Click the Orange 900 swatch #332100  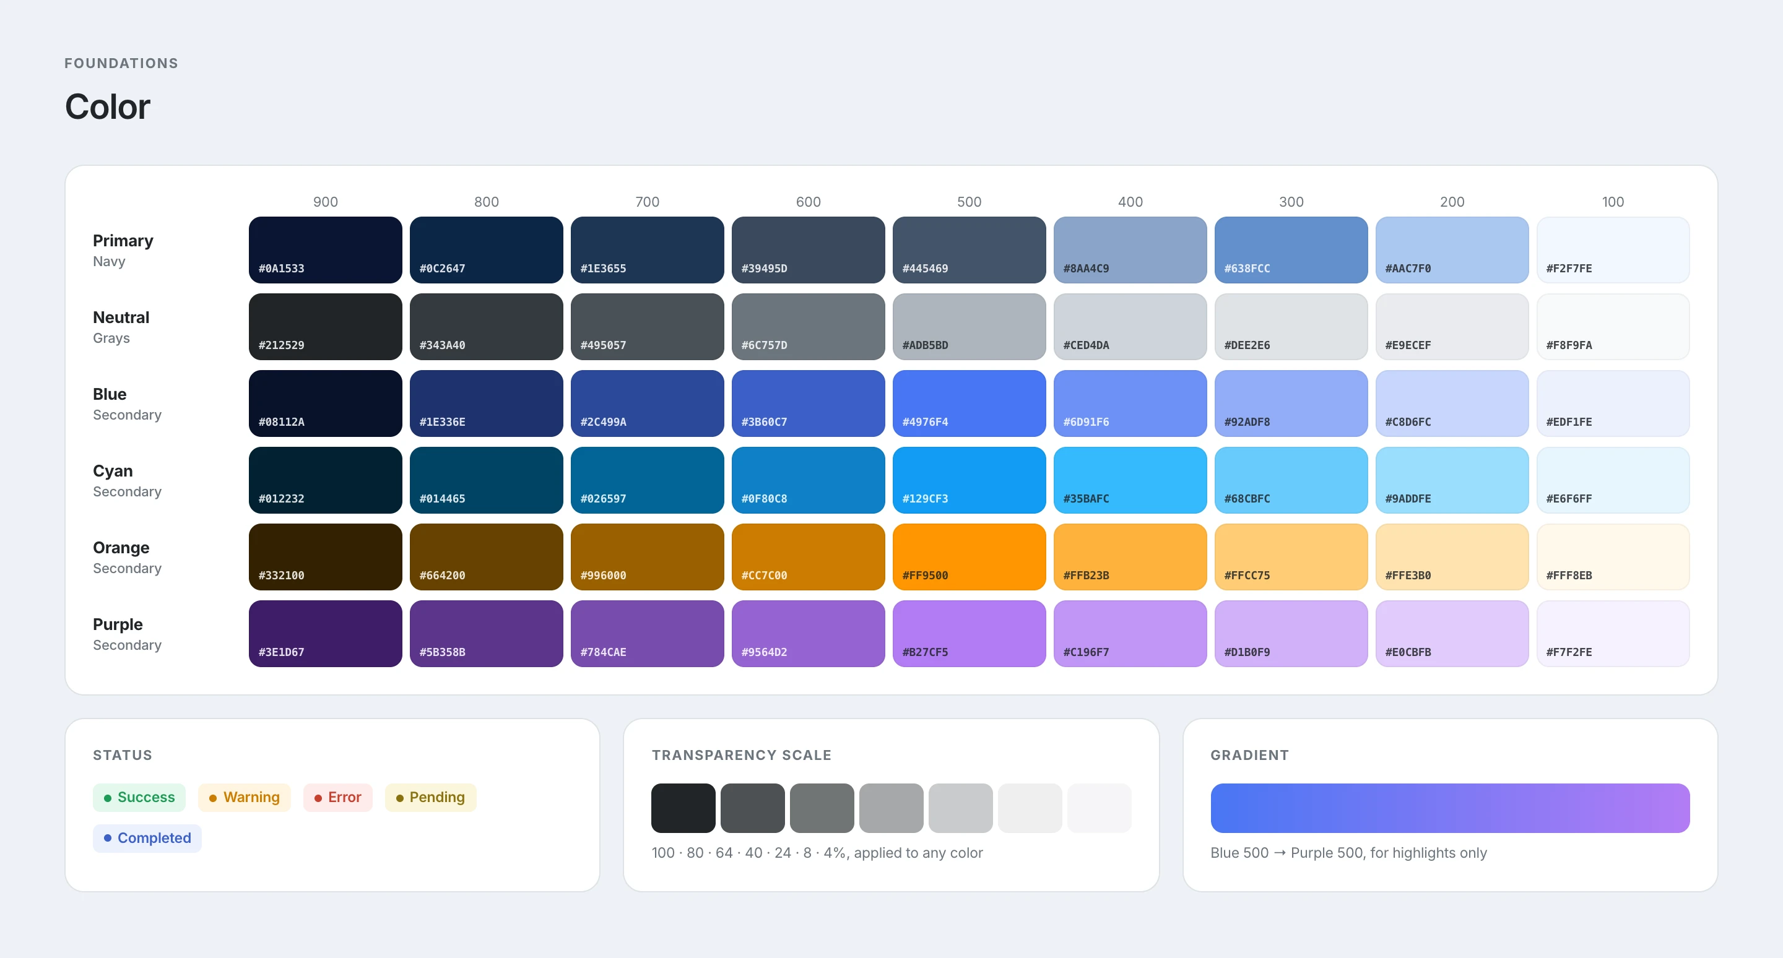coord(325,557)
